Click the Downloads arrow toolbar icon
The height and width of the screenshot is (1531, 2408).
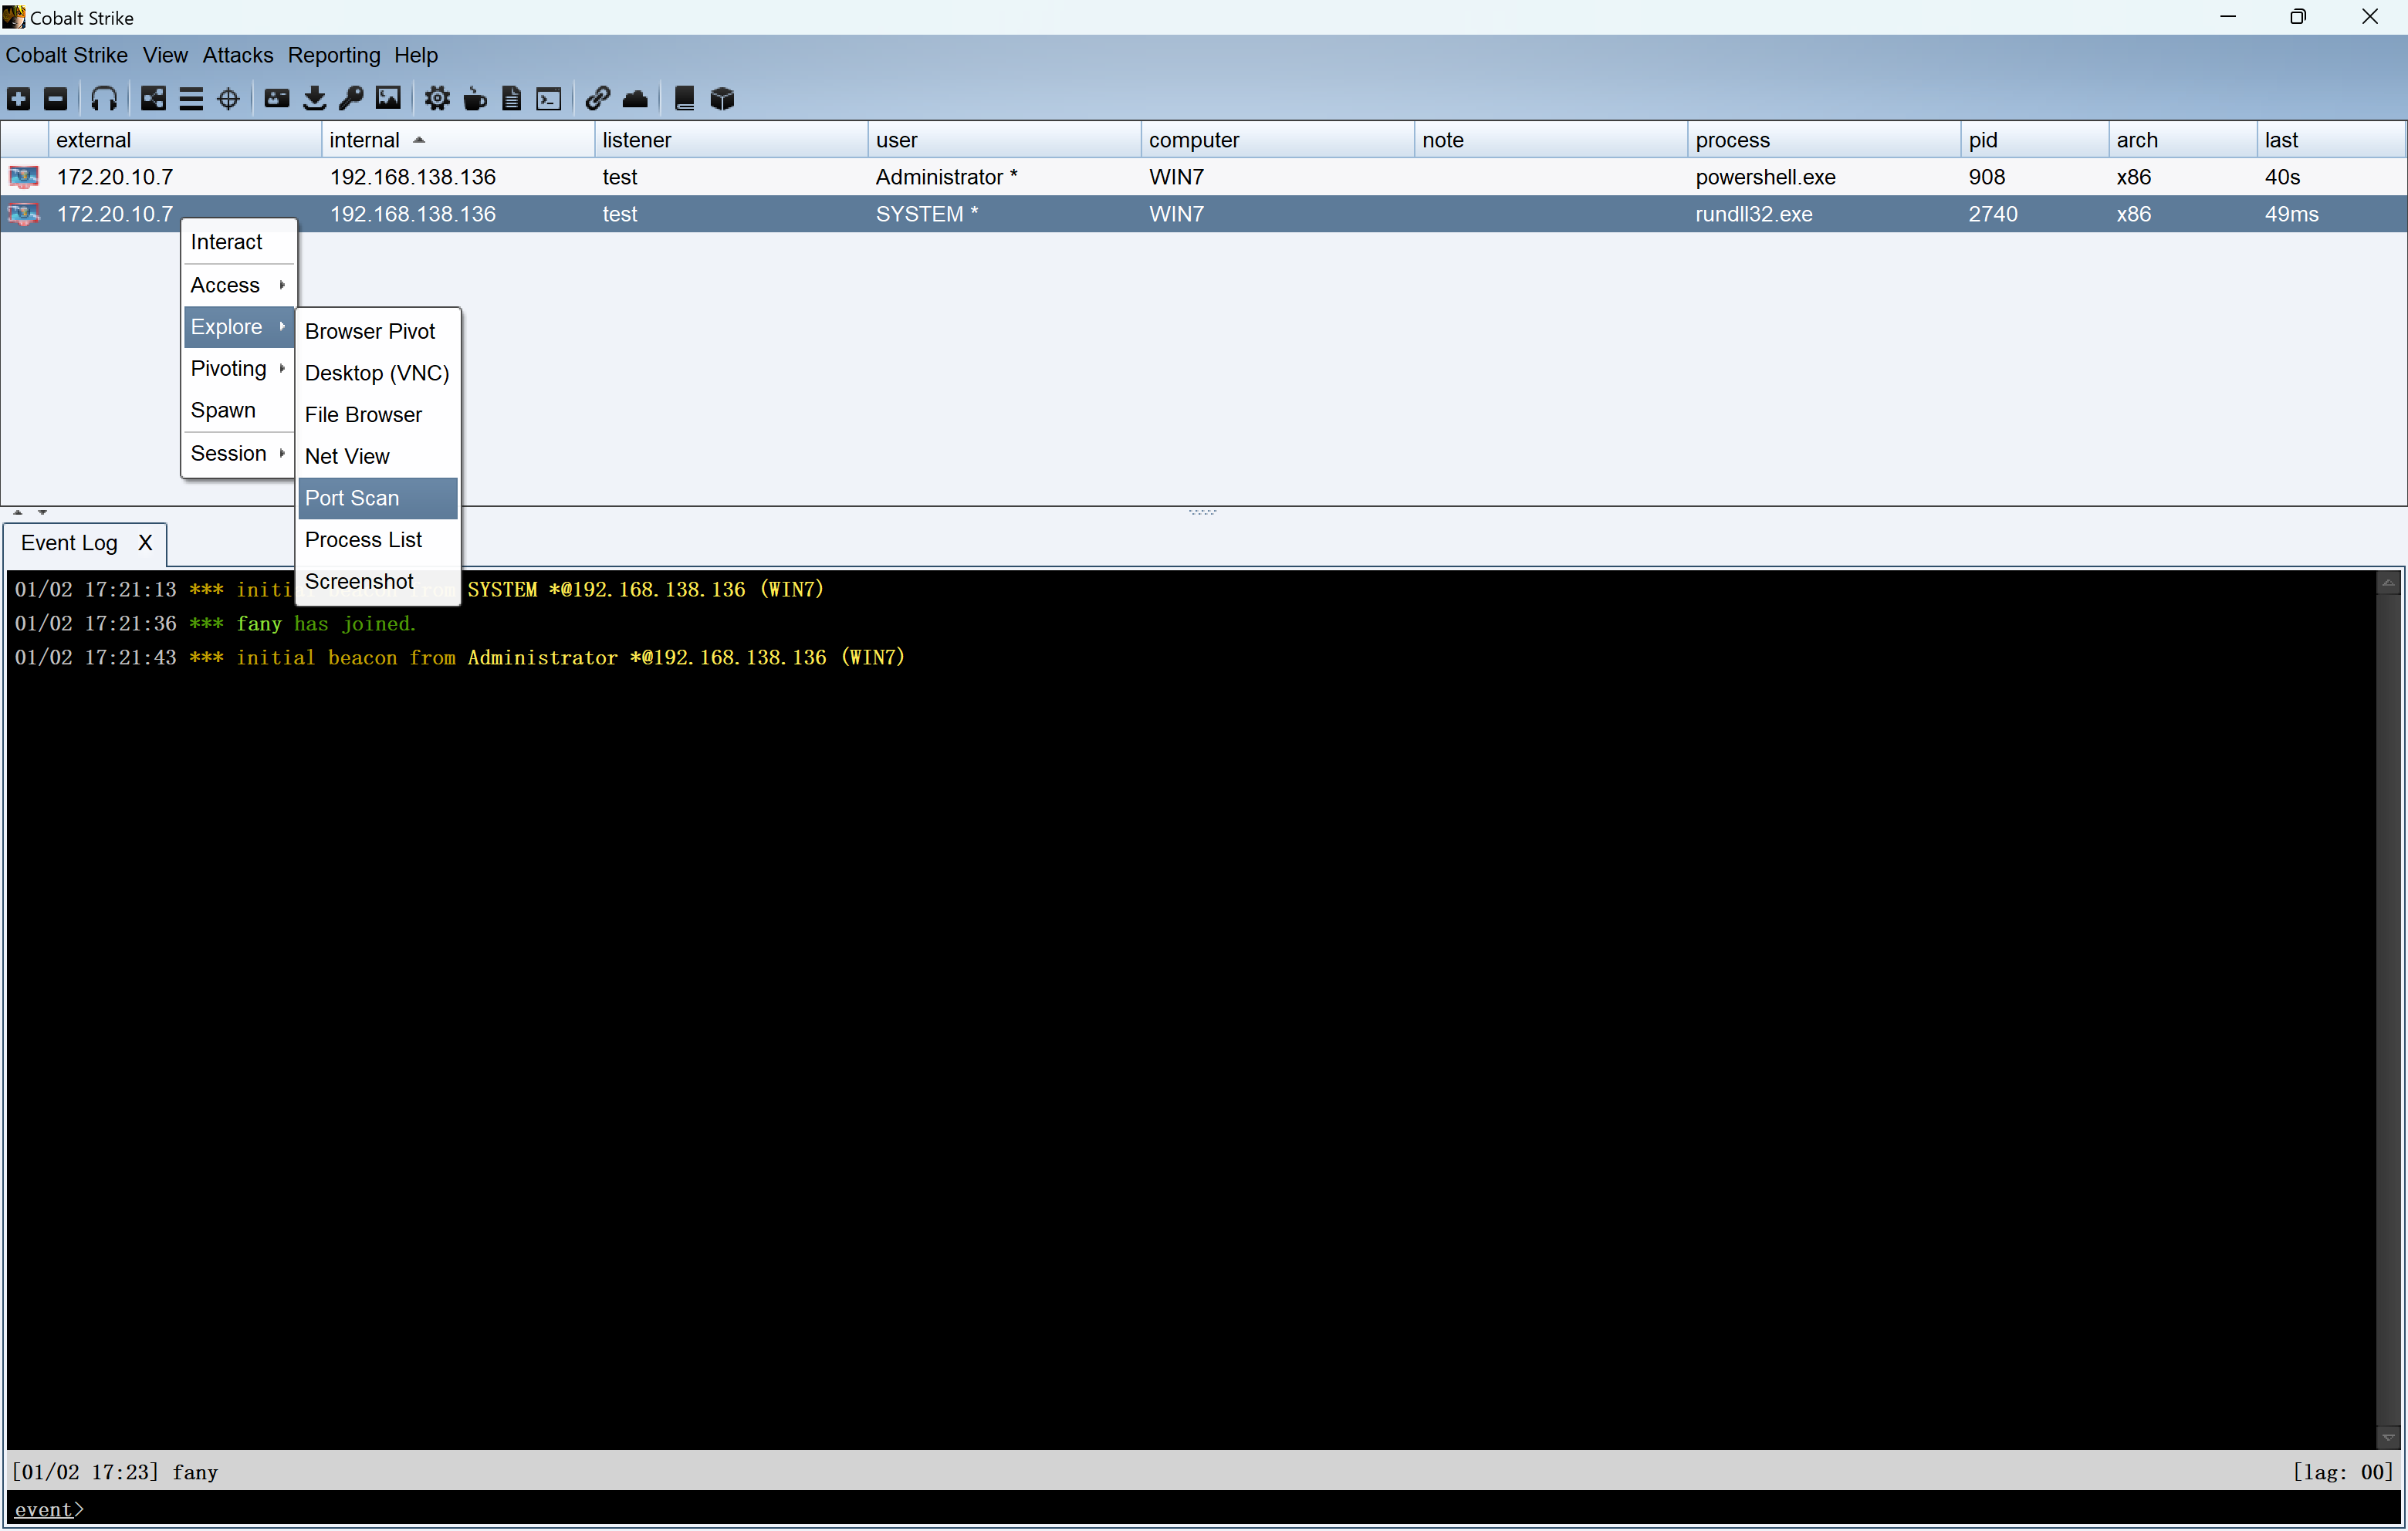[314, 98]
